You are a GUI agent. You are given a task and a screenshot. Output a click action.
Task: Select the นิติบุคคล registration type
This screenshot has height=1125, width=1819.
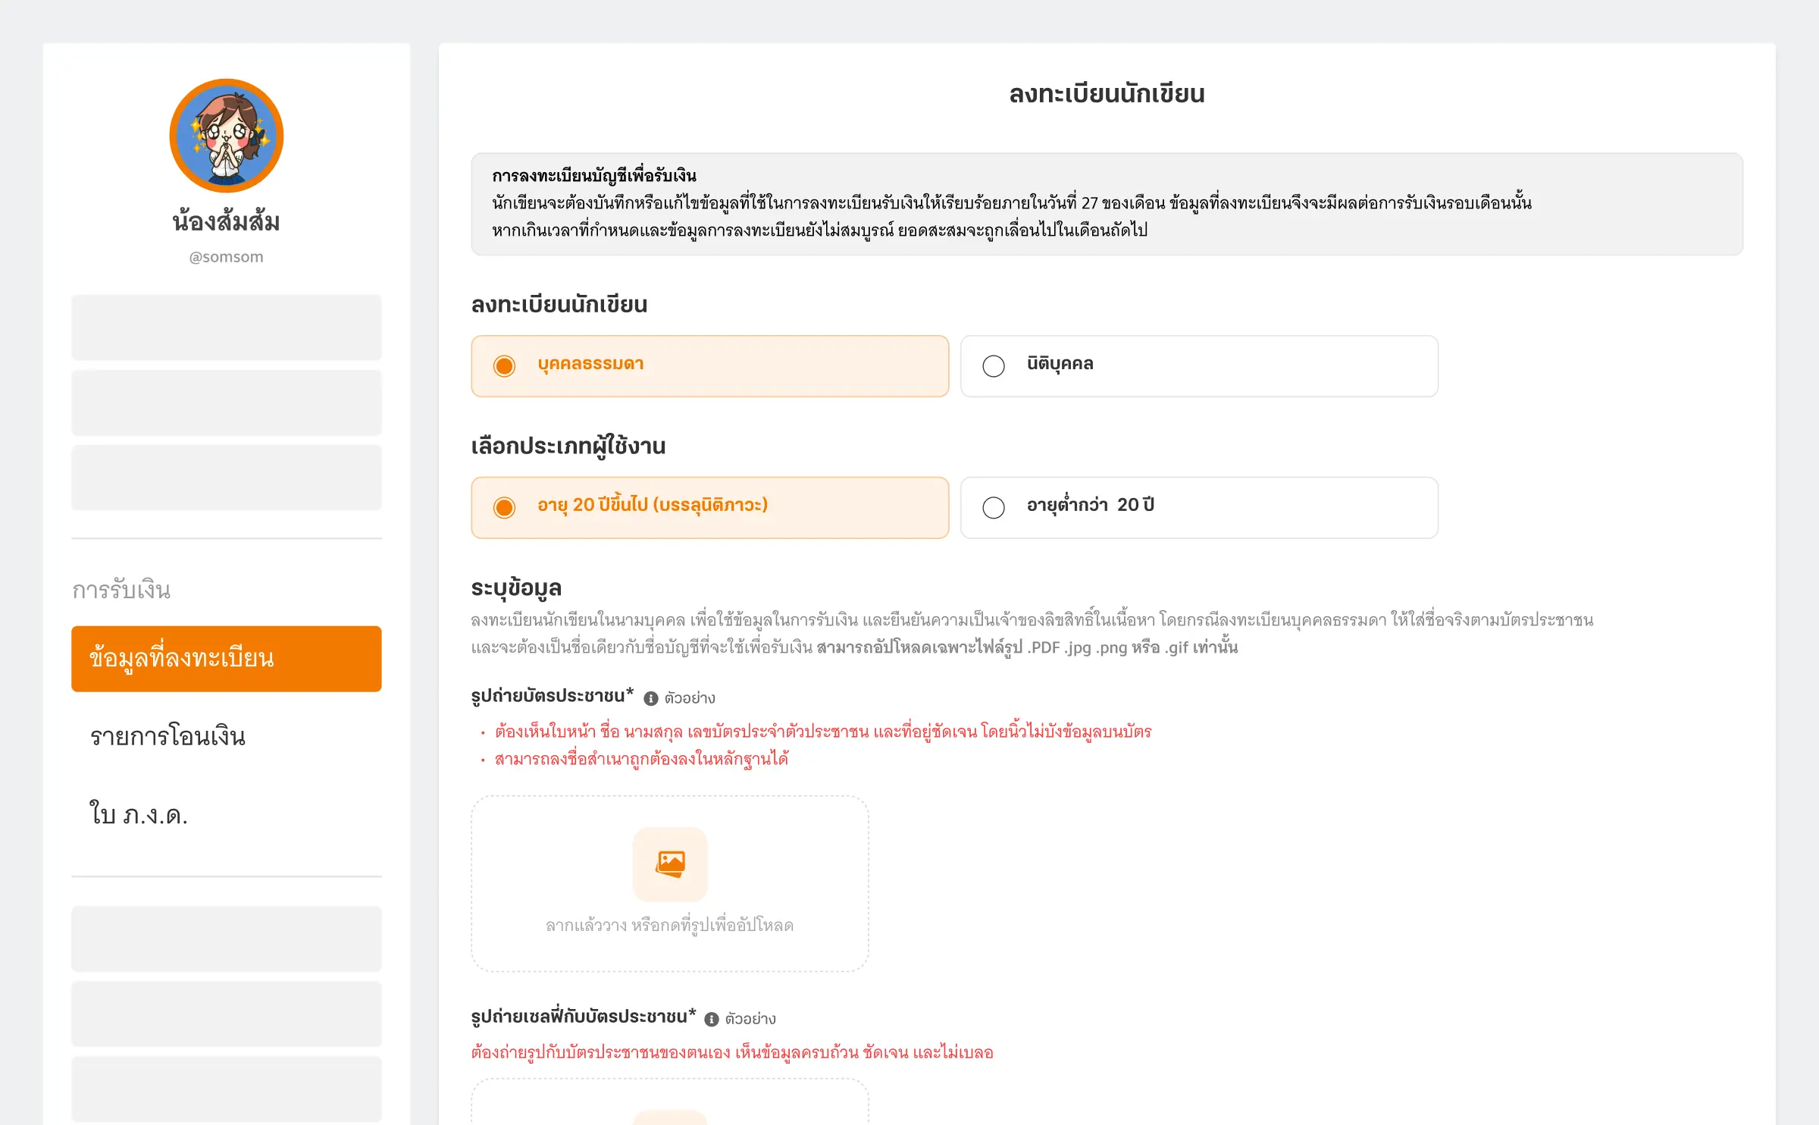tap(1198, 365)
